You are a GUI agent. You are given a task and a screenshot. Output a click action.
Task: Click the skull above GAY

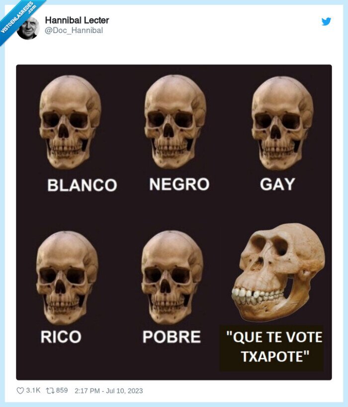click(282, 123)
